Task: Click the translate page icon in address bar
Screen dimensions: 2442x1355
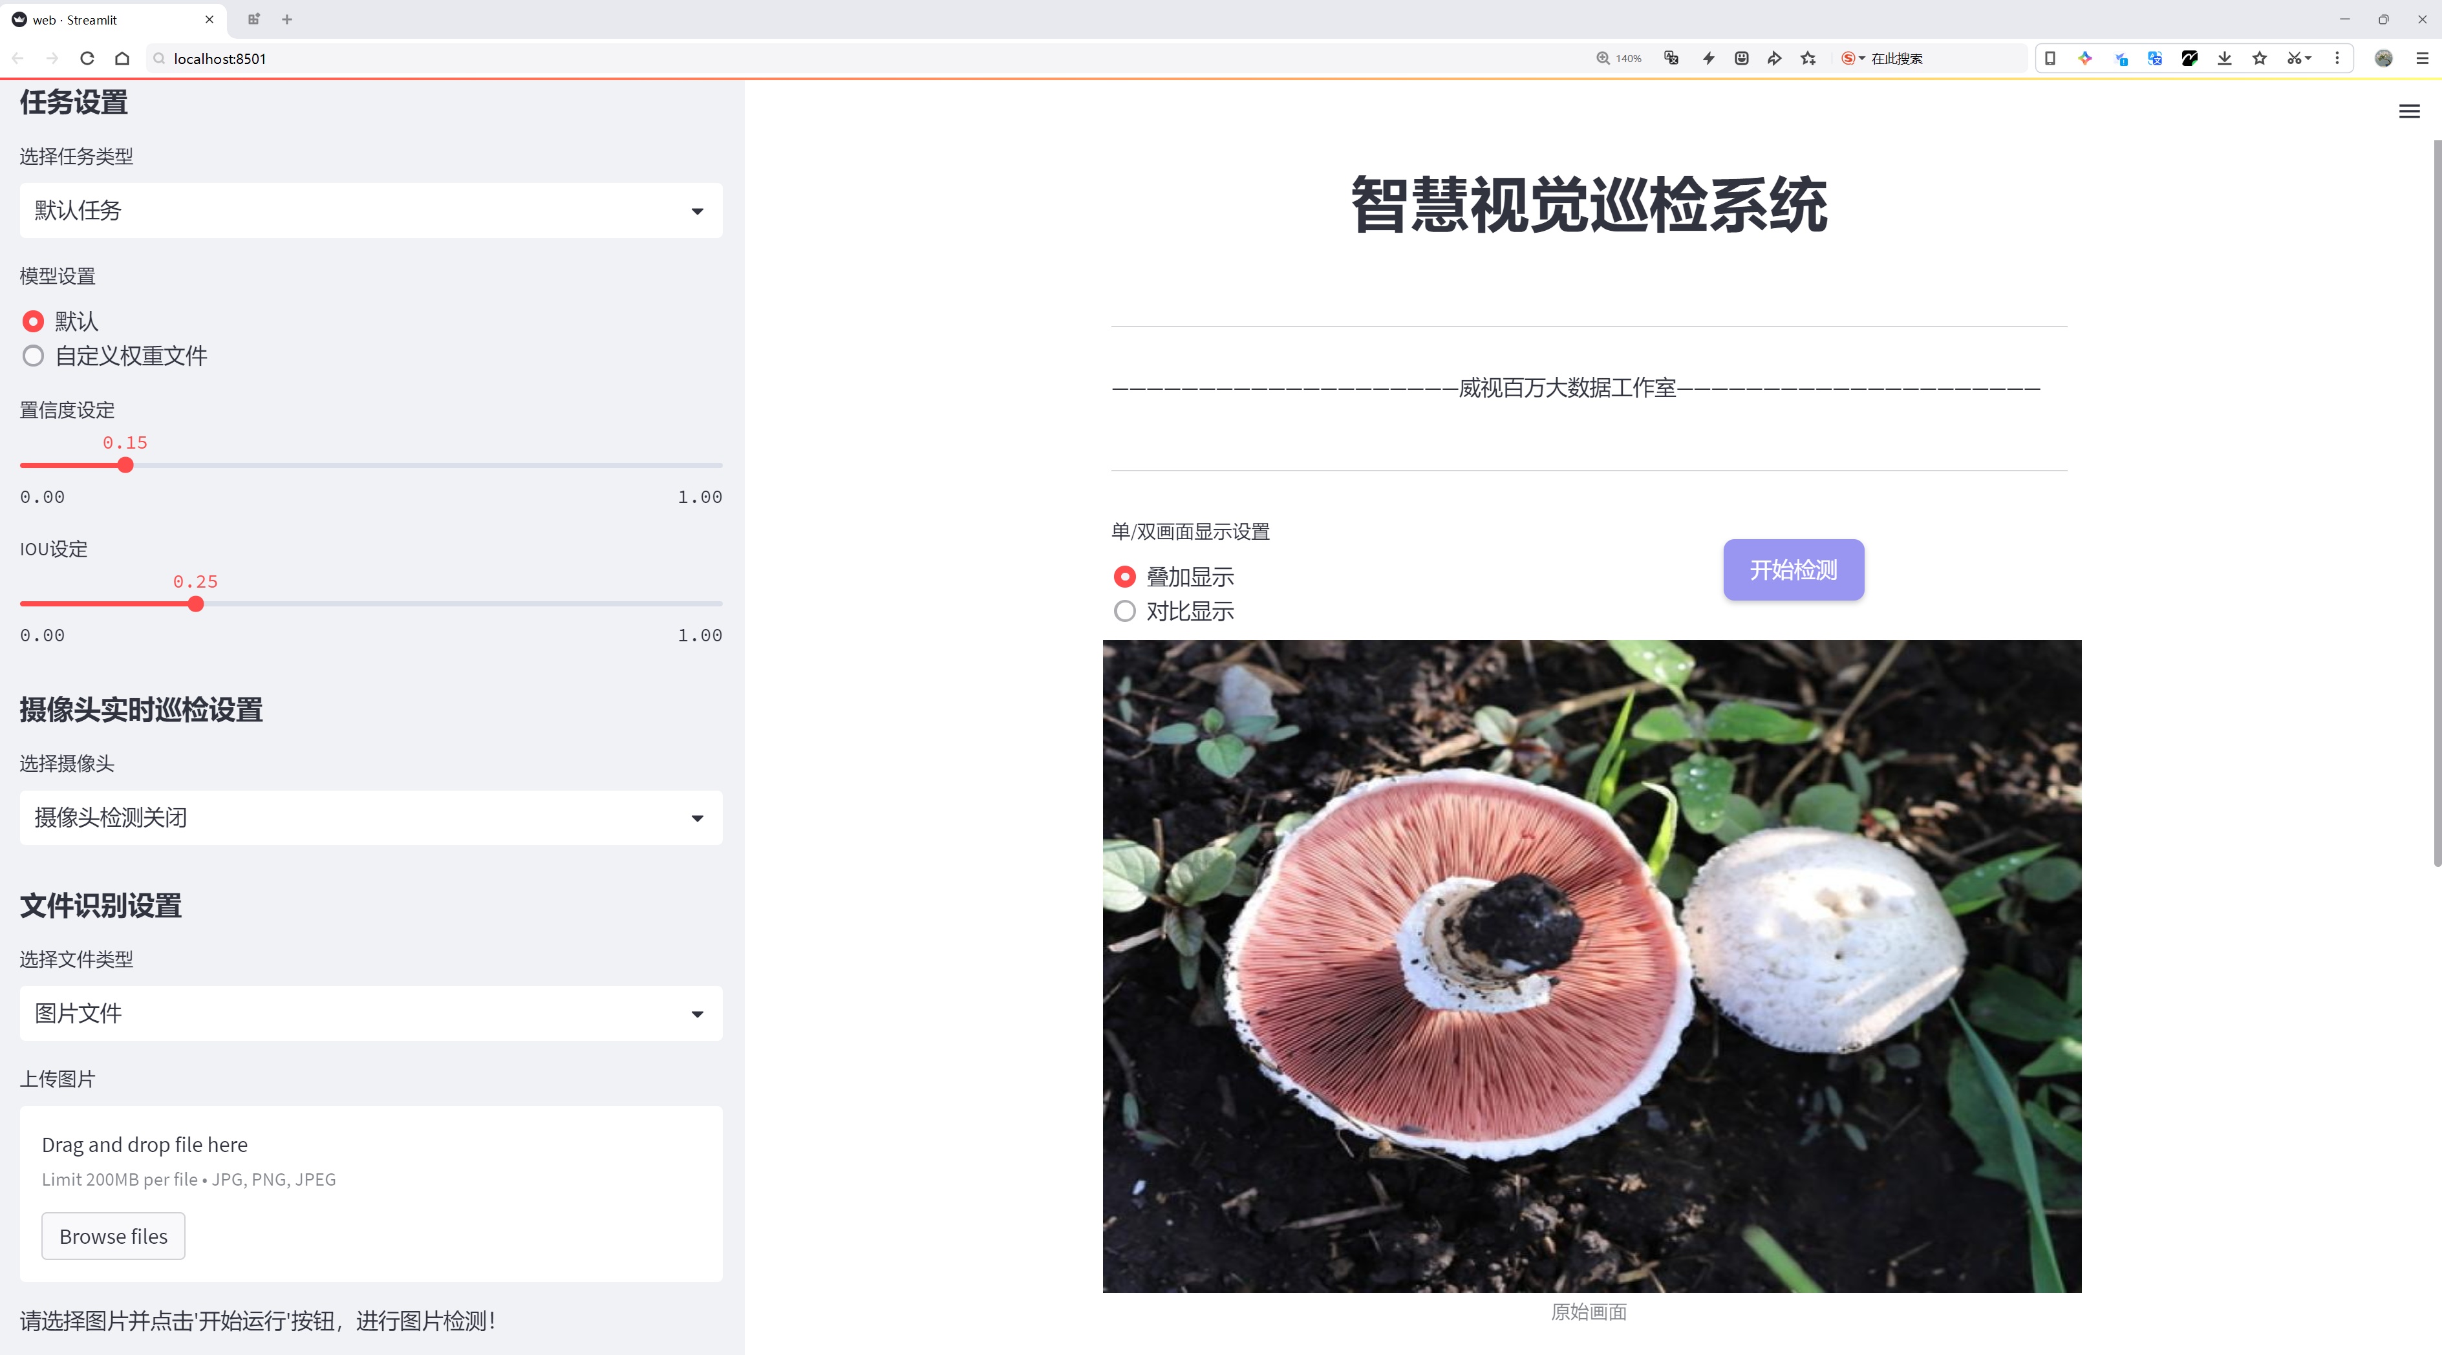Action: 1671,59
